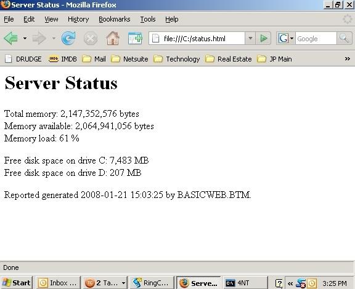Open the IMDB bookmark

[x=62, y=59]
